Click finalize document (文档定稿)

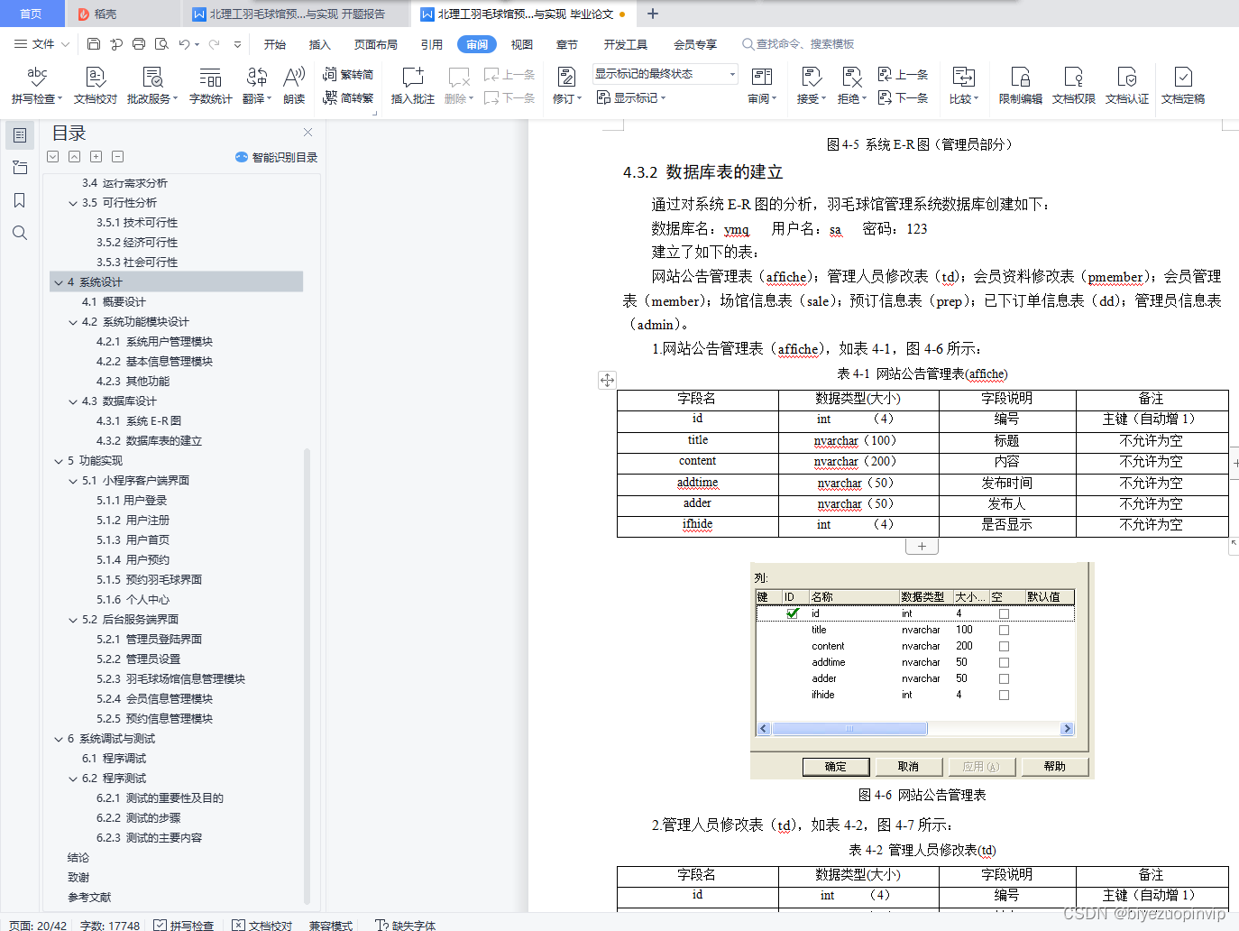point(1183,86)
